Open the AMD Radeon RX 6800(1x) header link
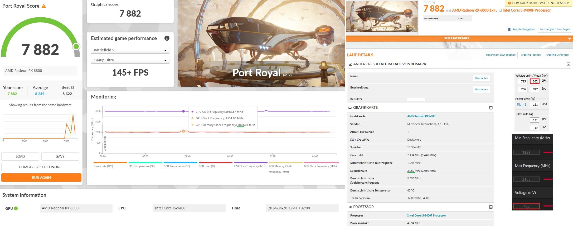The image size is (573, 226). pyautogui.click(x=473, y=10)
